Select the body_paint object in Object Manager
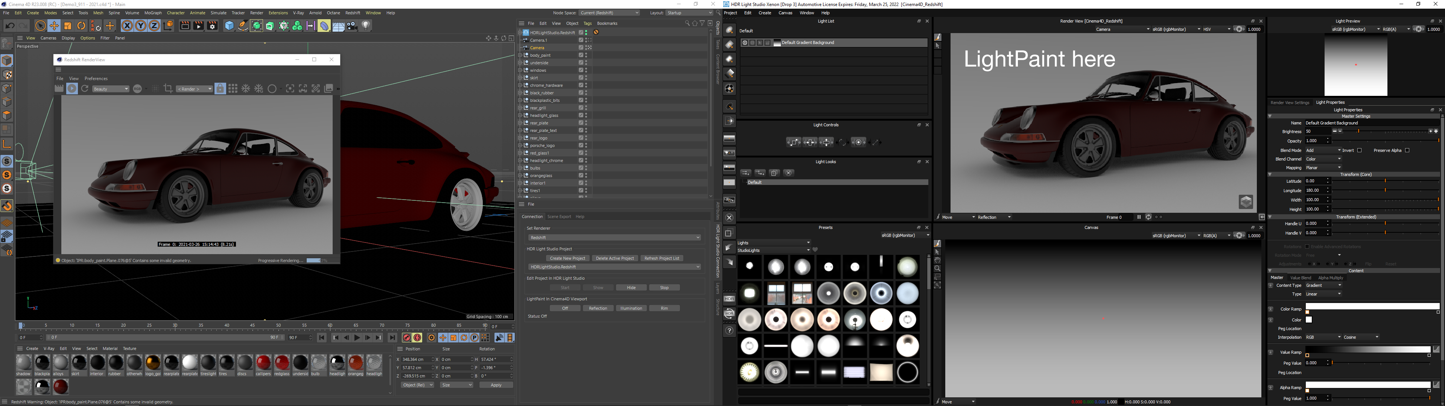This screenshot has width=1445, height=406. 540,56
